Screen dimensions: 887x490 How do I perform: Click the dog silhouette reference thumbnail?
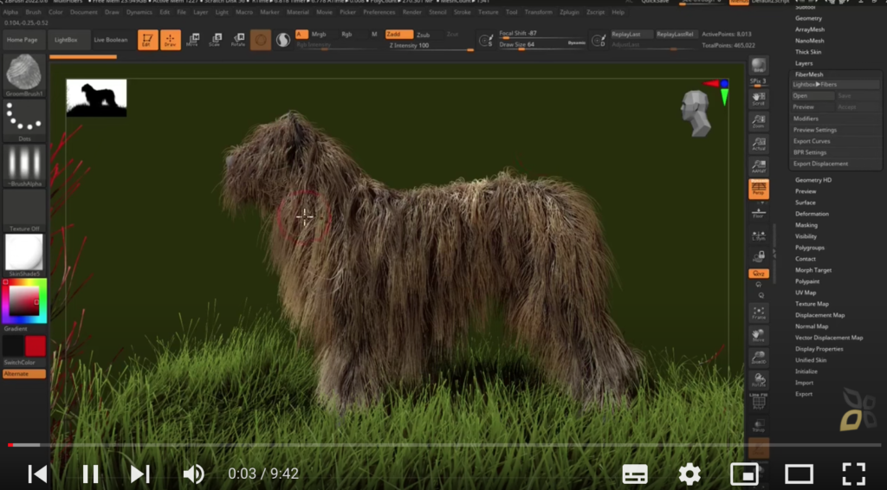tap(96, 98)
